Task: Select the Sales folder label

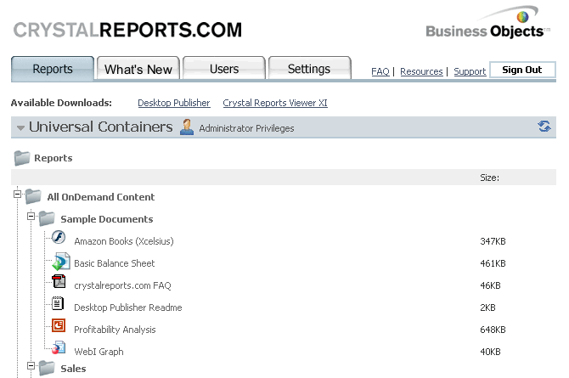Action: [x=73, y=369]
